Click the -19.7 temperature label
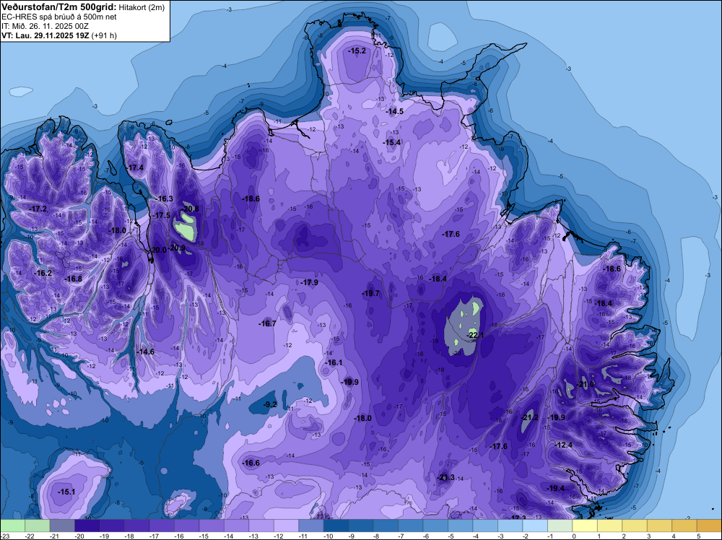 coord(370,293)
